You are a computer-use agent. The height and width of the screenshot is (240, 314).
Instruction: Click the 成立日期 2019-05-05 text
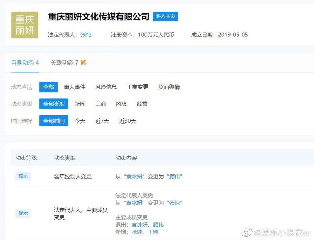pyautogui.click(x=219, y=35)
